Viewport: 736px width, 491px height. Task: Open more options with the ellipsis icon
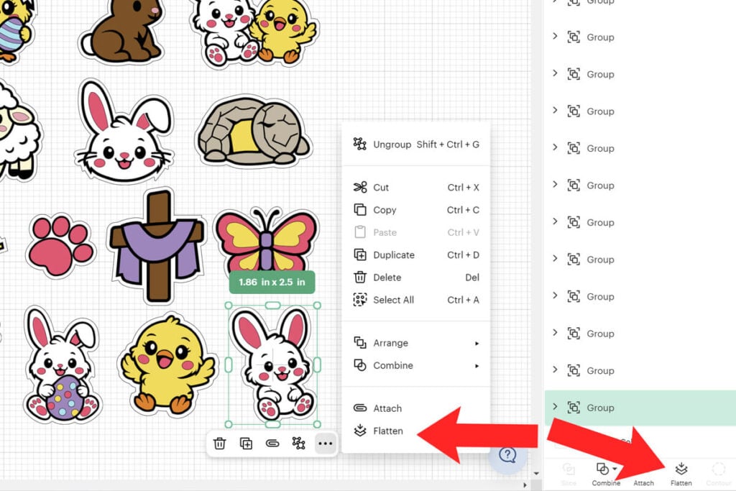[325, 444]
